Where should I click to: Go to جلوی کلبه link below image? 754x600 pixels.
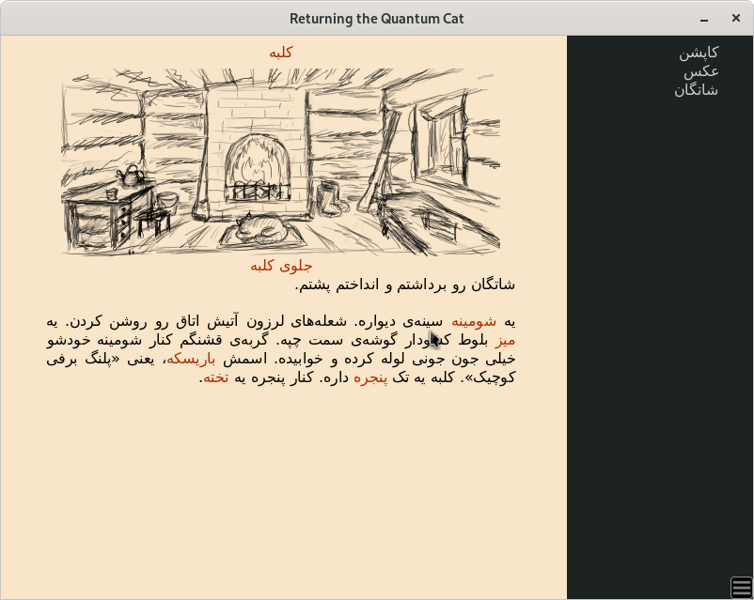coord(280,266)
